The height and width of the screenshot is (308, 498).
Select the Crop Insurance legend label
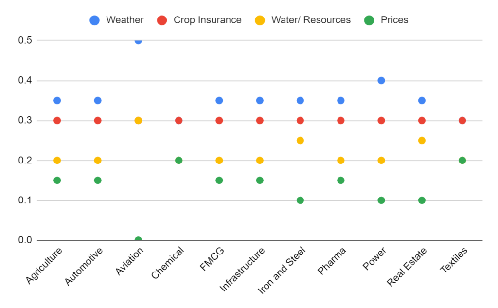click(207, 20)
